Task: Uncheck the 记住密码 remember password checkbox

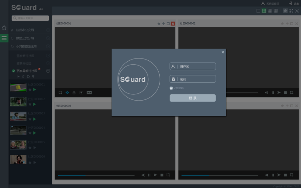Action: pos(171,88)
